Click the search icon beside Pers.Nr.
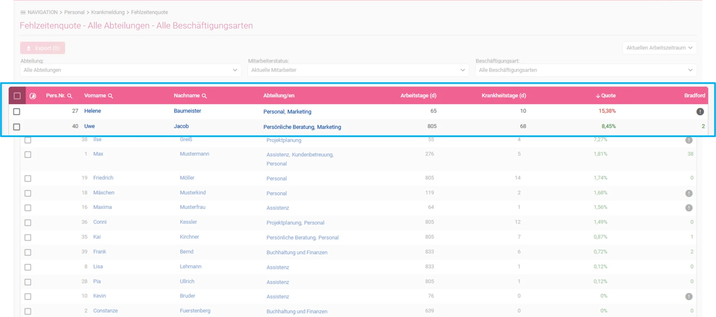The width and height of the screenshot is (716, 317). point(70,96)
